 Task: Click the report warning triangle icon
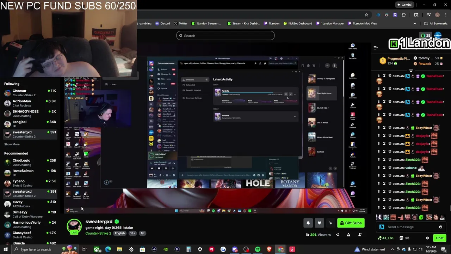(x=348, y=235)
